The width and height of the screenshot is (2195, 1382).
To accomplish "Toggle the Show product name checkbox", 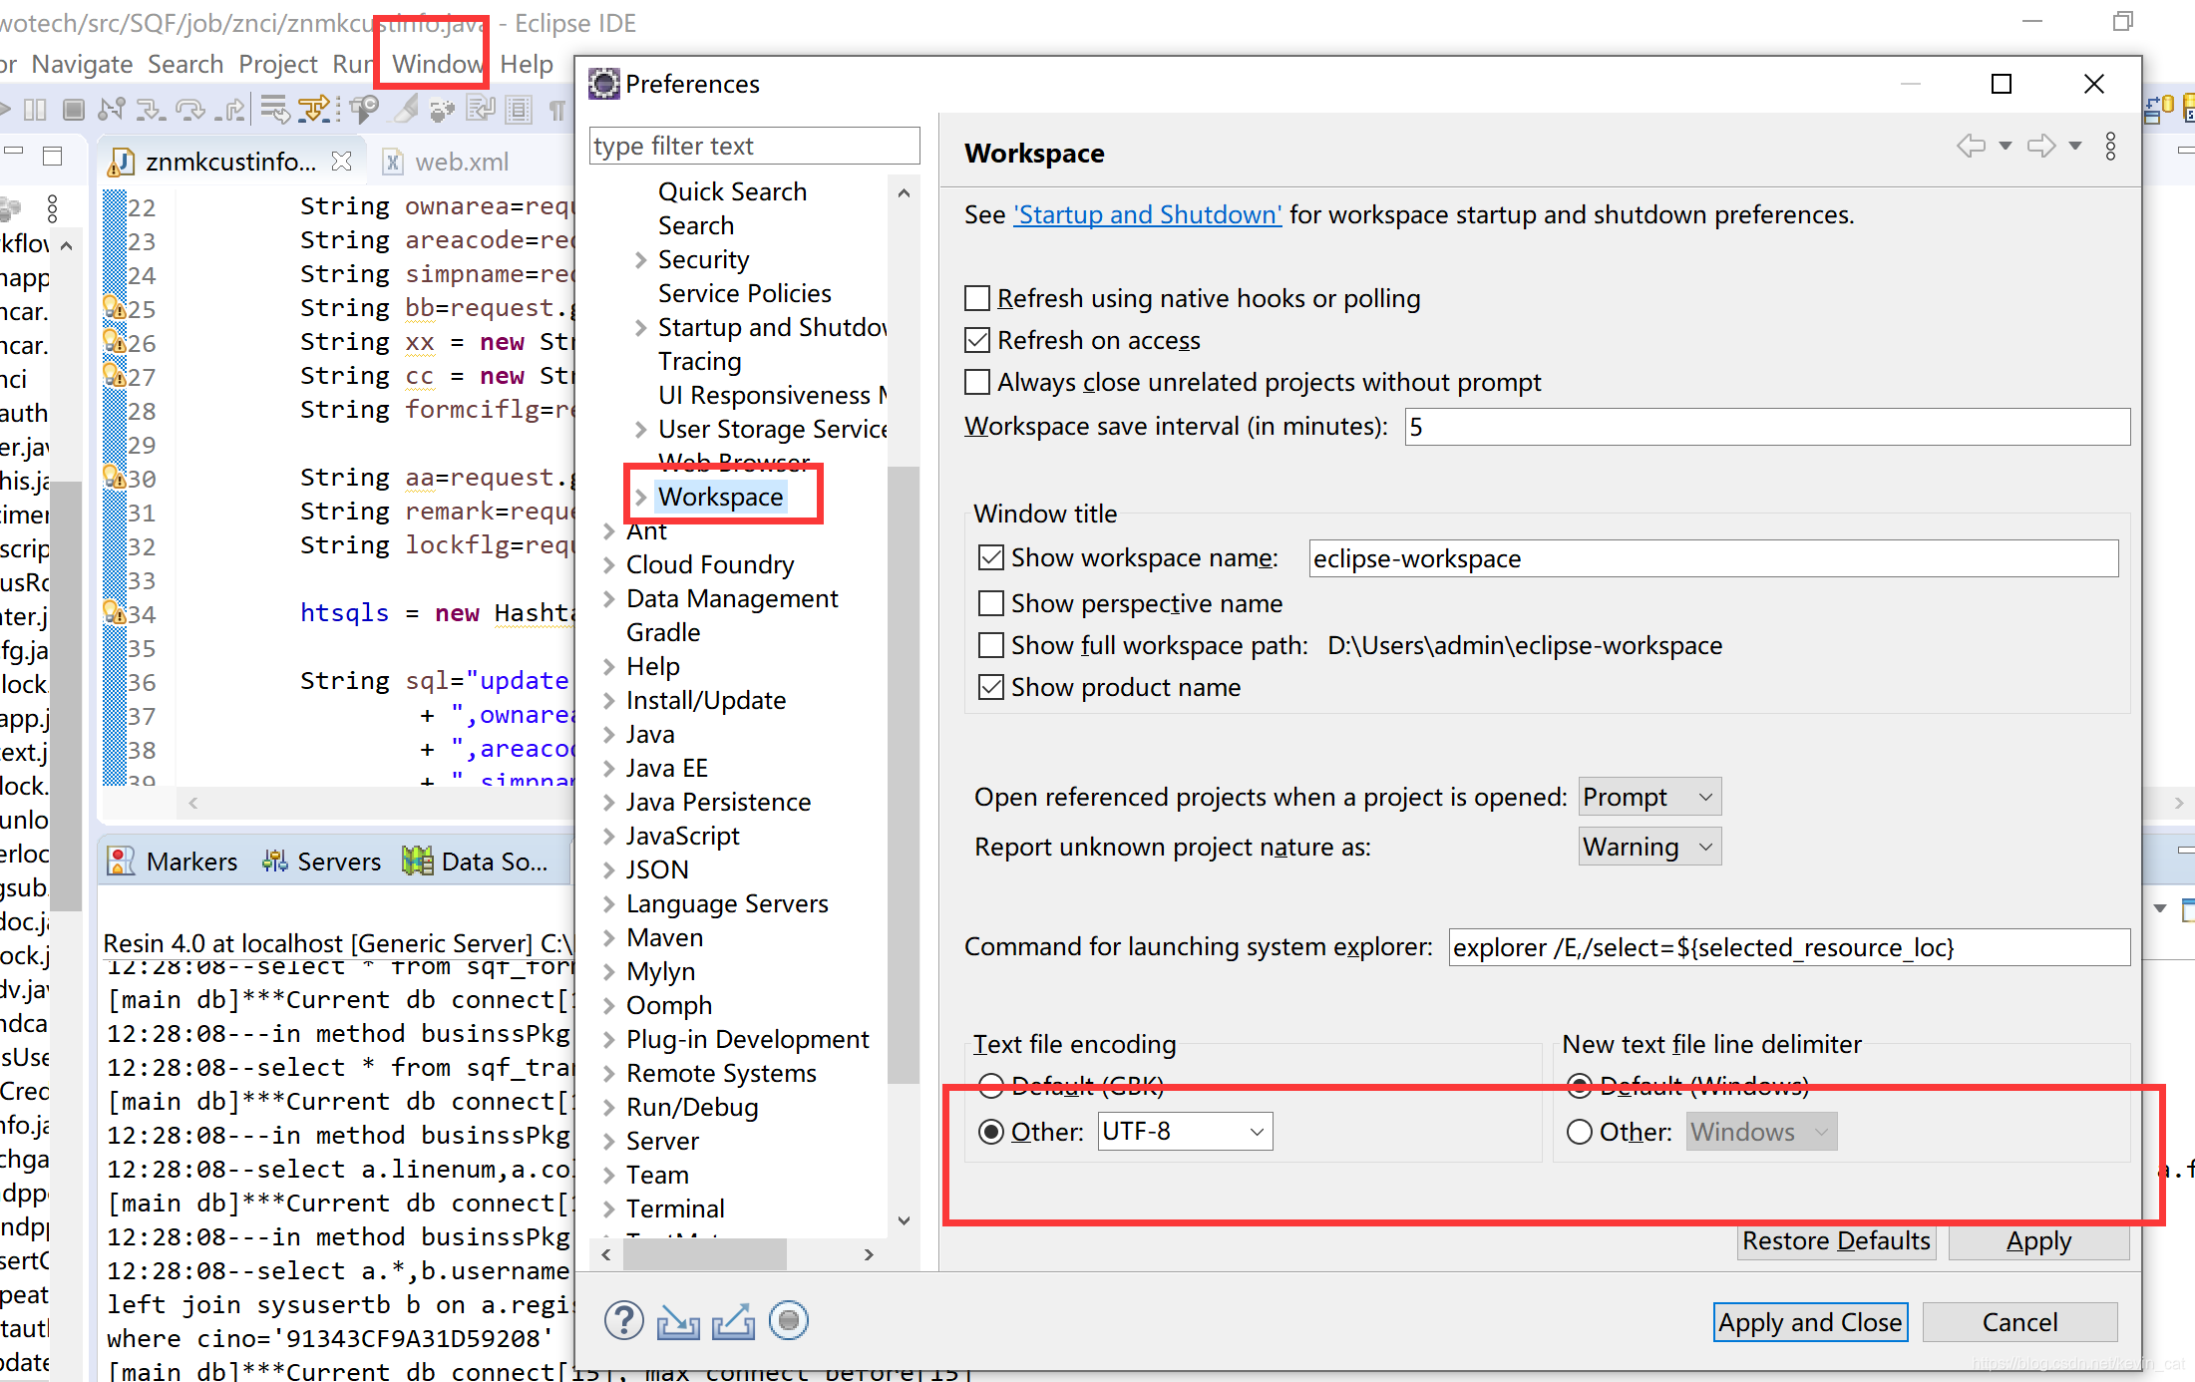I will click(991, 687).
